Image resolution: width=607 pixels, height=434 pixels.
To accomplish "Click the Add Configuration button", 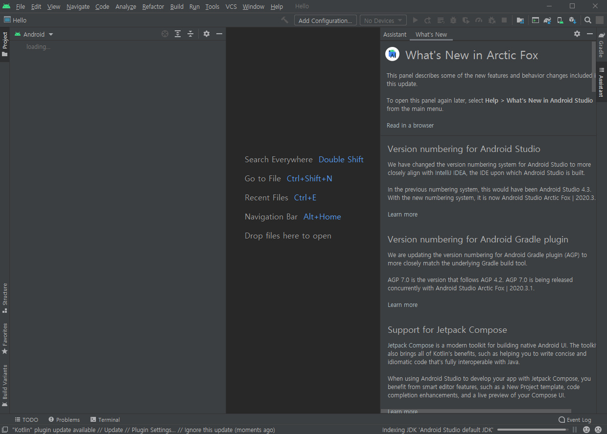I will point(325,21).
